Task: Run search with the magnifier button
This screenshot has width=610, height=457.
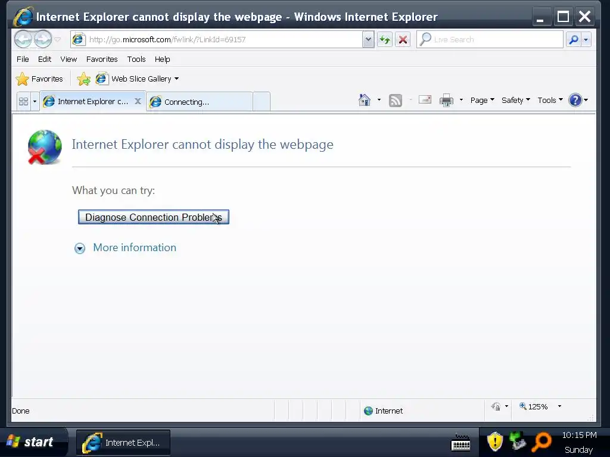Action: point(574,39)
